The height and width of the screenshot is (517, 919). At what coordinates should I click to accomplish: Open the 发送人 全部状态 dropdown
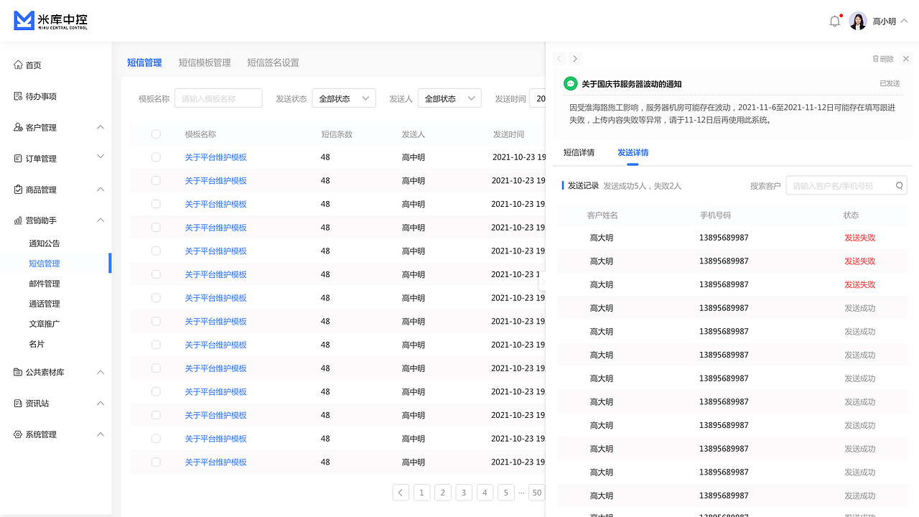coord(449,98)
